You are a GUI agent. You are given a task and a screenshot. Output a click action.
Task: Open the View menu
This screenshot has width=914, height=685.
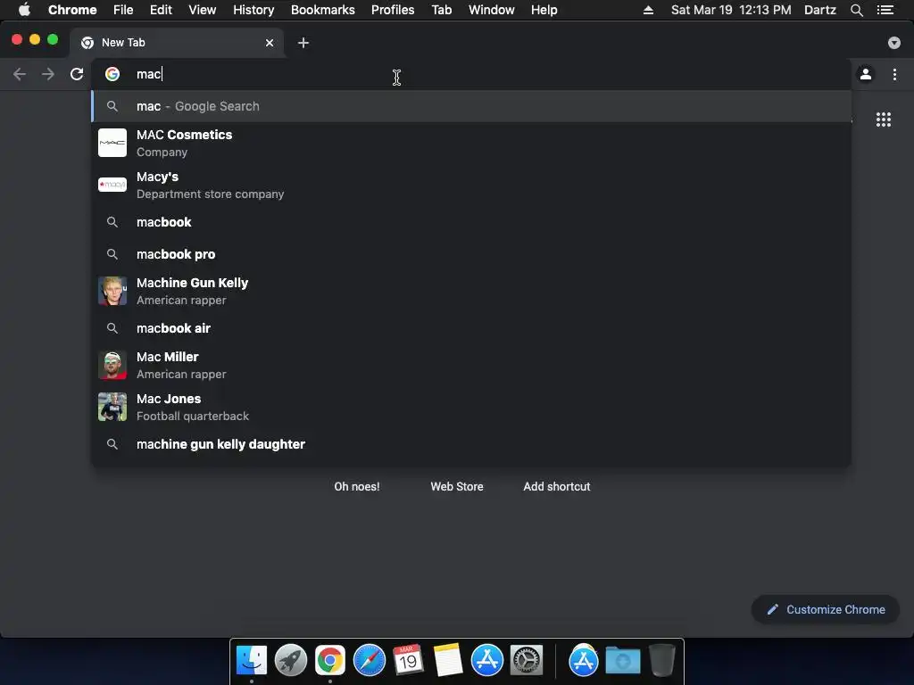pyautogui.click(x=203, y=10)
